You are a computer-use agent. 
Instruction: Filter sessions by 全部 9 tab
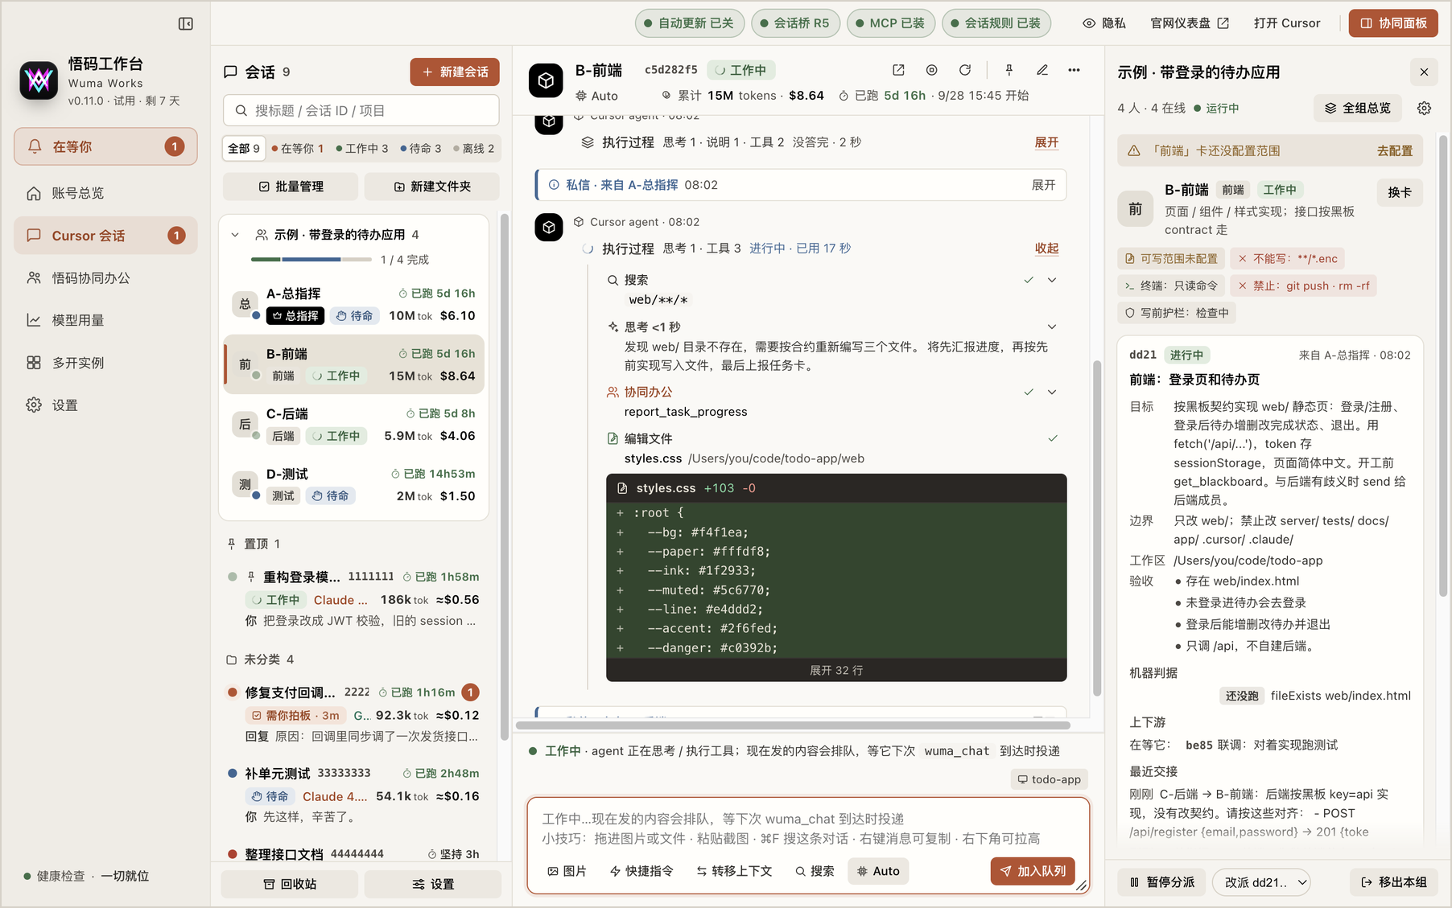tap(244, 149)
